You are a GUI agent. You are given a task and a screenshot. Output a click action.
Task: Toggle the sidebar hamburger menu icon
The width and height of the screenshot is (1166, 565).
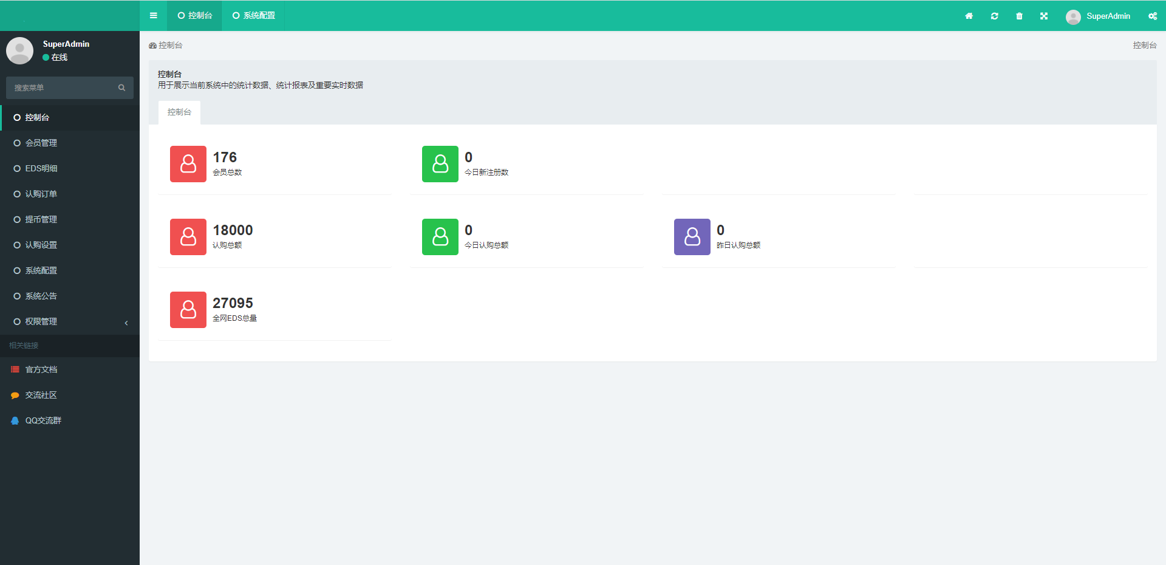[x=153, y=16]
